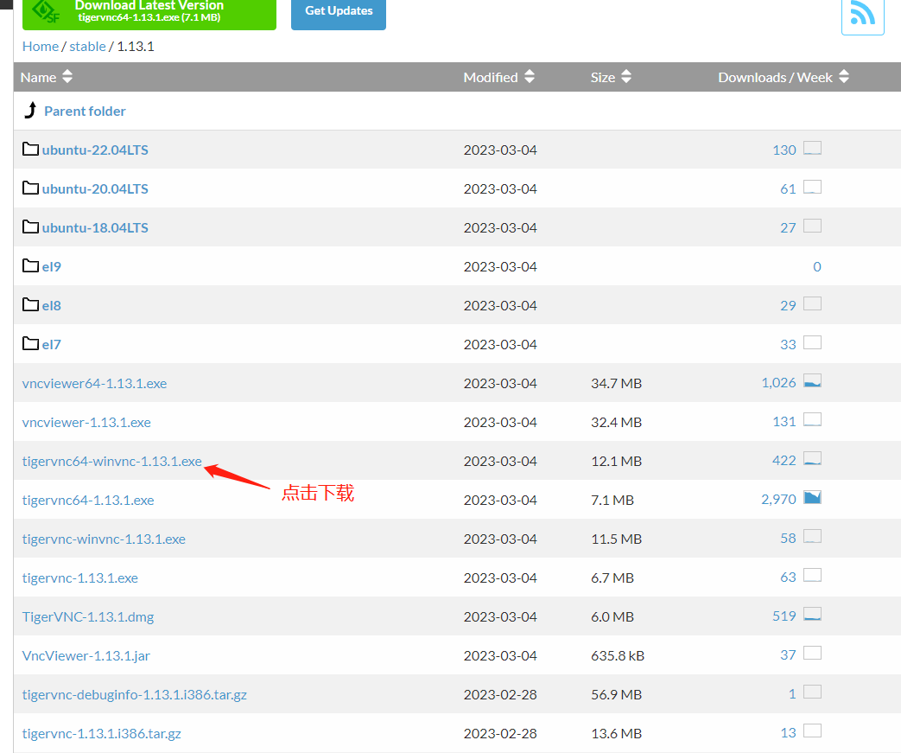Sort list by Size arrows

point(626,76)
